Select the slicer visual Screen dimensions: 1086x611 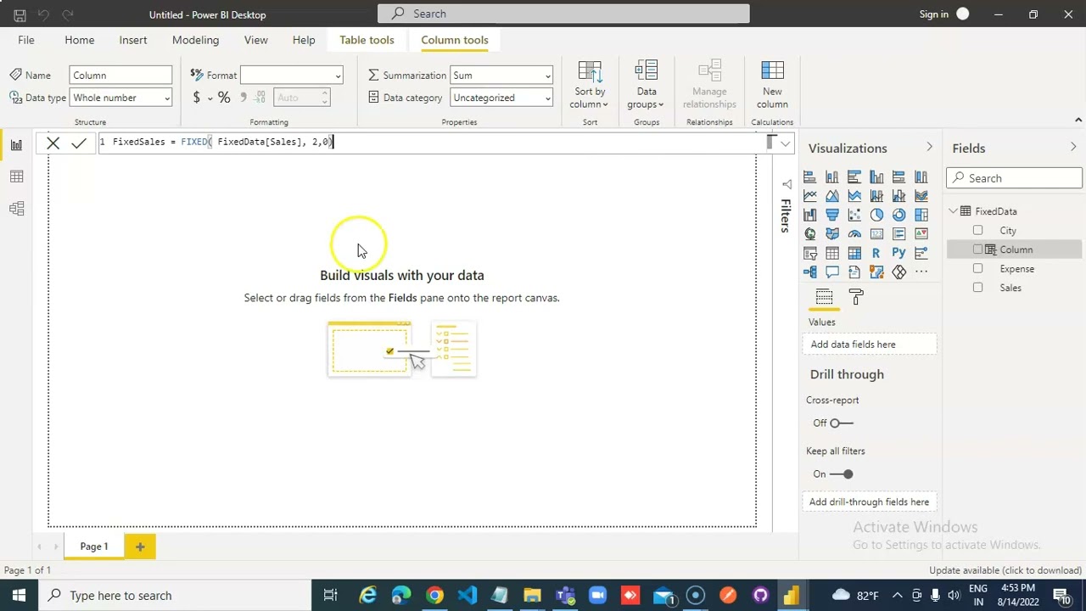point(809,253)
